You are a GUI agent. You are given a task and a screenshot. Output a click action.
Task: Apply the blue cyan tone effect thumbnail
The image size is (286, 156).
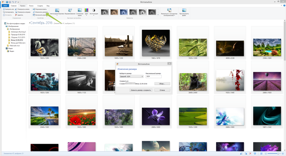pyautogui.click(x=124, y=12)
